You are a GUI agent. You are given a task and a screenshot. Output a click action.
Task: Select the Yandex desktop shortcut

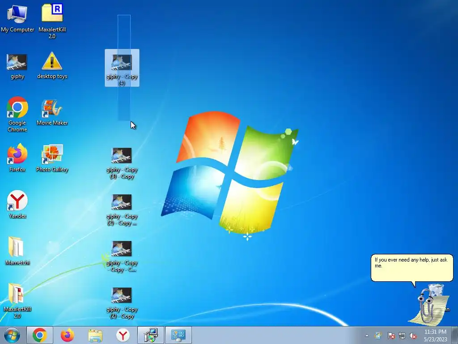(17, 204)
